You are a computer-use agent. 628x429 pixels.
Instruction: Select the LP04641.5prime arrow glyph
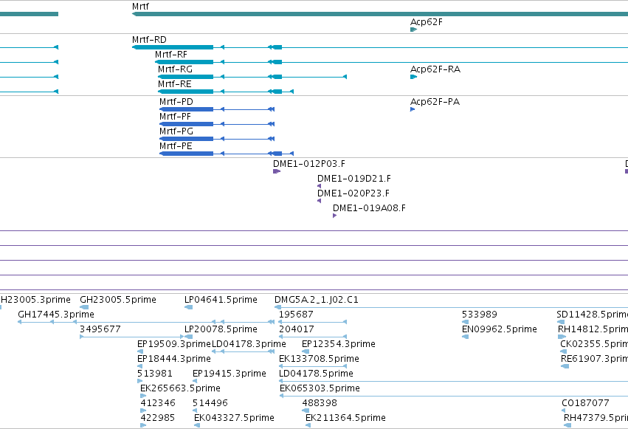coord(189,307)
